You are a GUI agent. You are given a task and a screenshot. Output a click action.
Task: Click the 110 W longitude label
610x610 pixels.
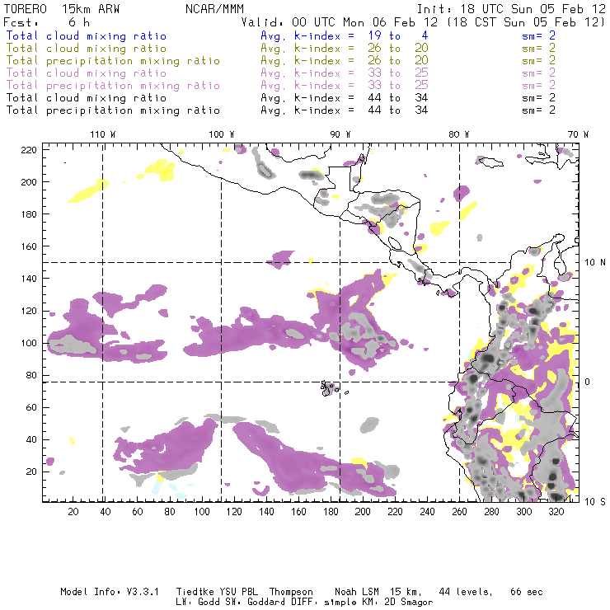click(x=101, y=134)
